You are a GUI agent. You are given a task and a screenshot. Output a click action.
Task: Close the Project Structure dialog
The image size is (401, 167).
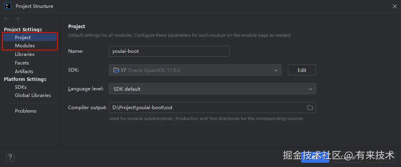[394, 6]
